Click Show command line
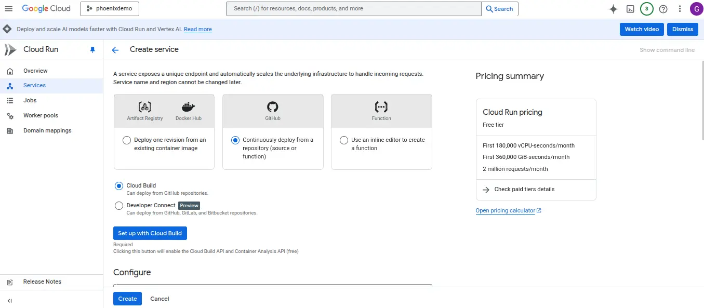704x308 pixels. tap(667, 50)
